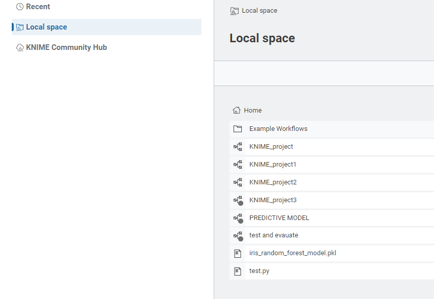Select the KNIME_project2 workflow row

click(x=273, y=182)
